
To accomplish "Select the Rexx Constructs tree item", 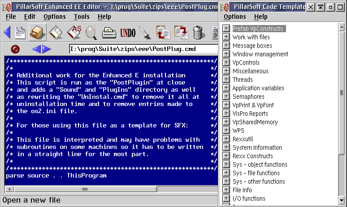I will coord(252,156).
